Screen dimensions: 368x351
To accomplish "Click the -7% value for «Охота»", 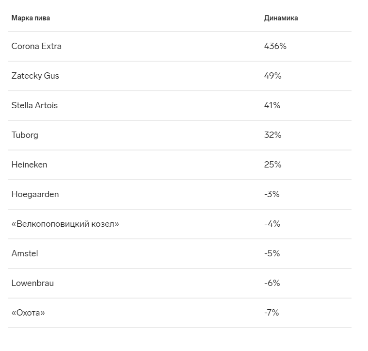I will coord(272,313).
